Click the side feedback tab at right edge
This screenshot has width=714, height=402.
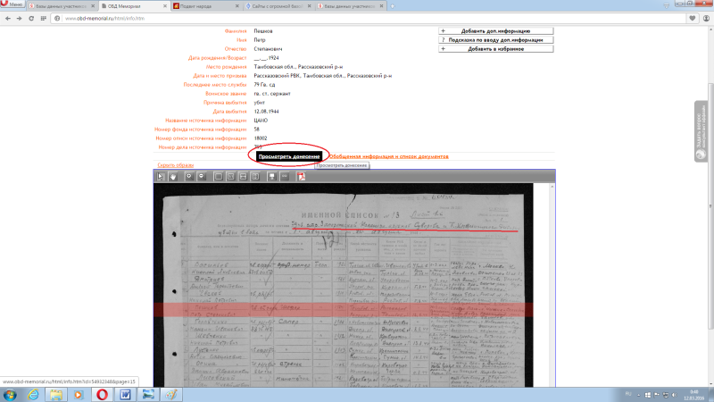point(701,131)
